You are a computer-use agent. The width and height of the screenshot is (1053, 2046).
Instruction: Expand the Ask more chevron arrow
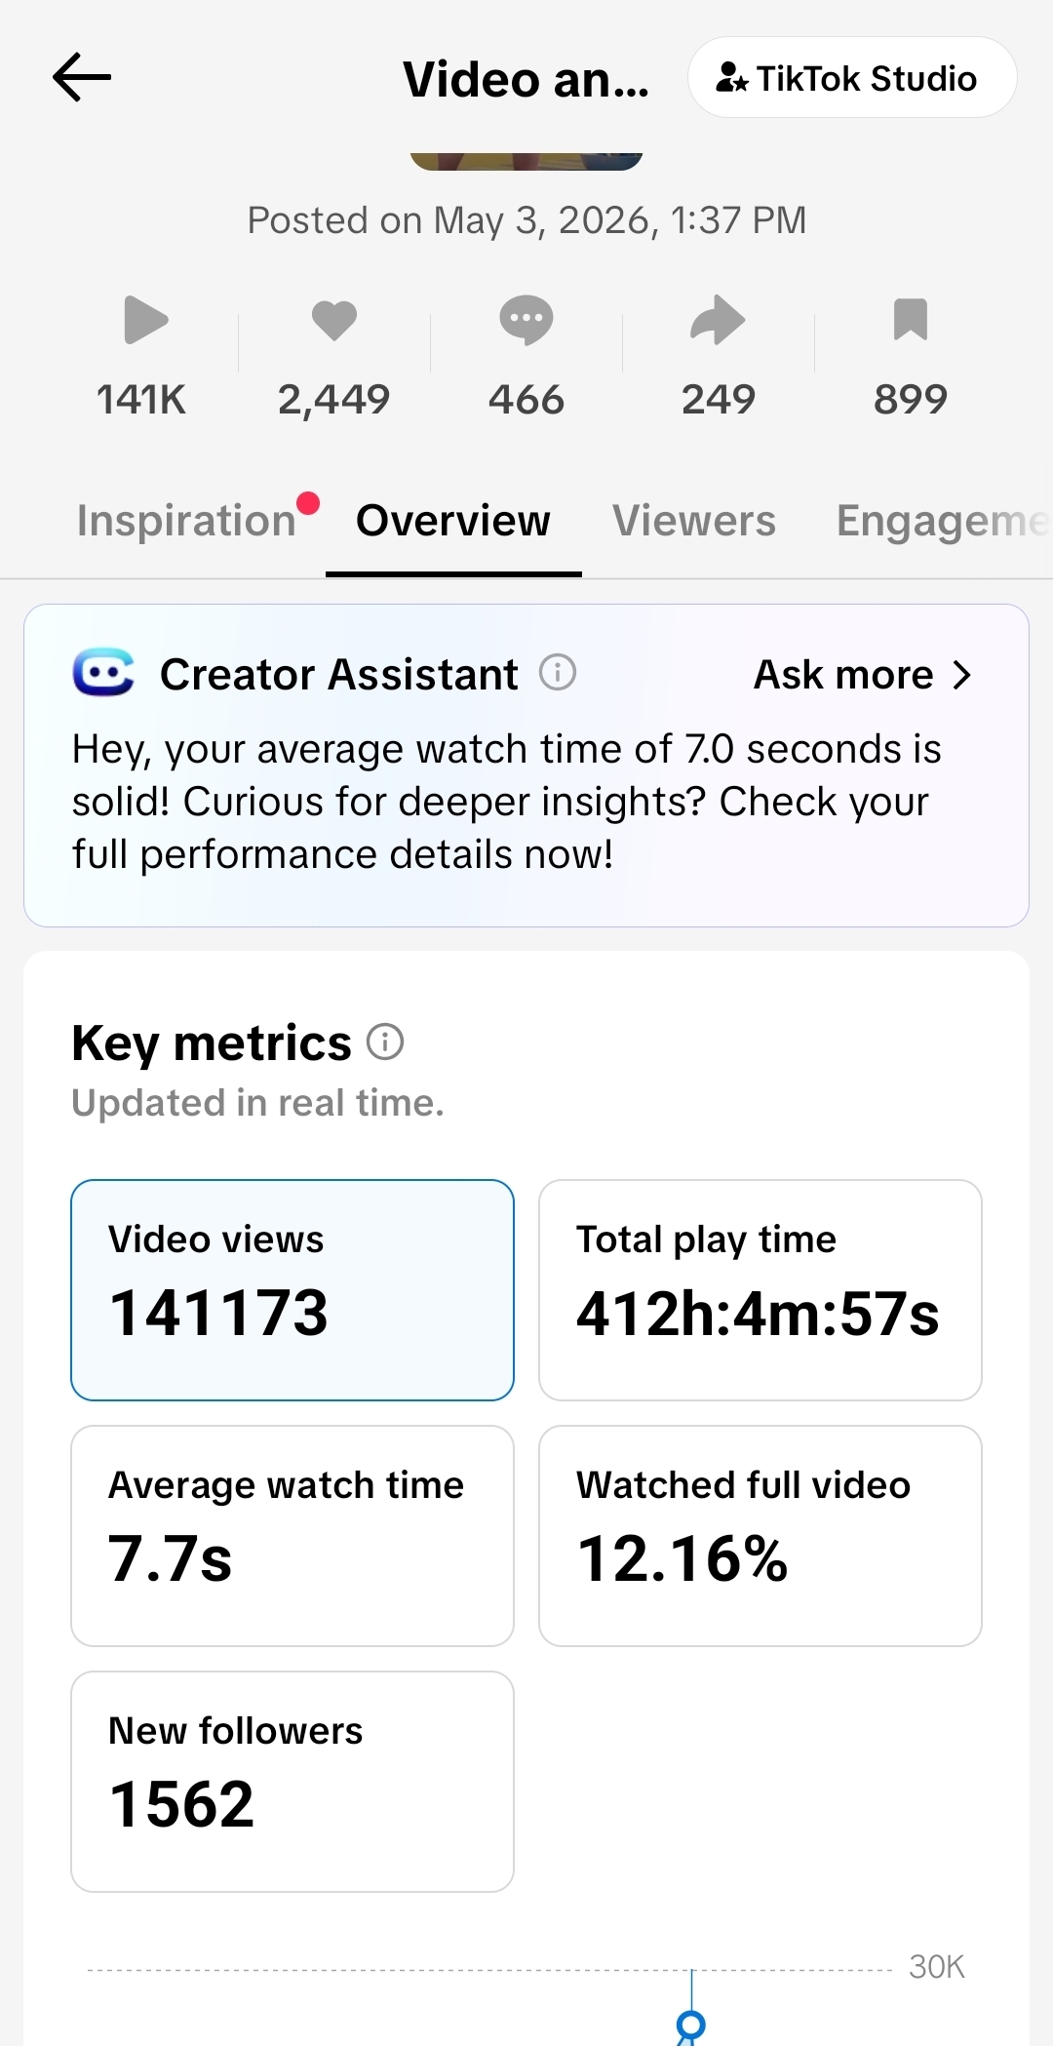(x=961, y=675)
